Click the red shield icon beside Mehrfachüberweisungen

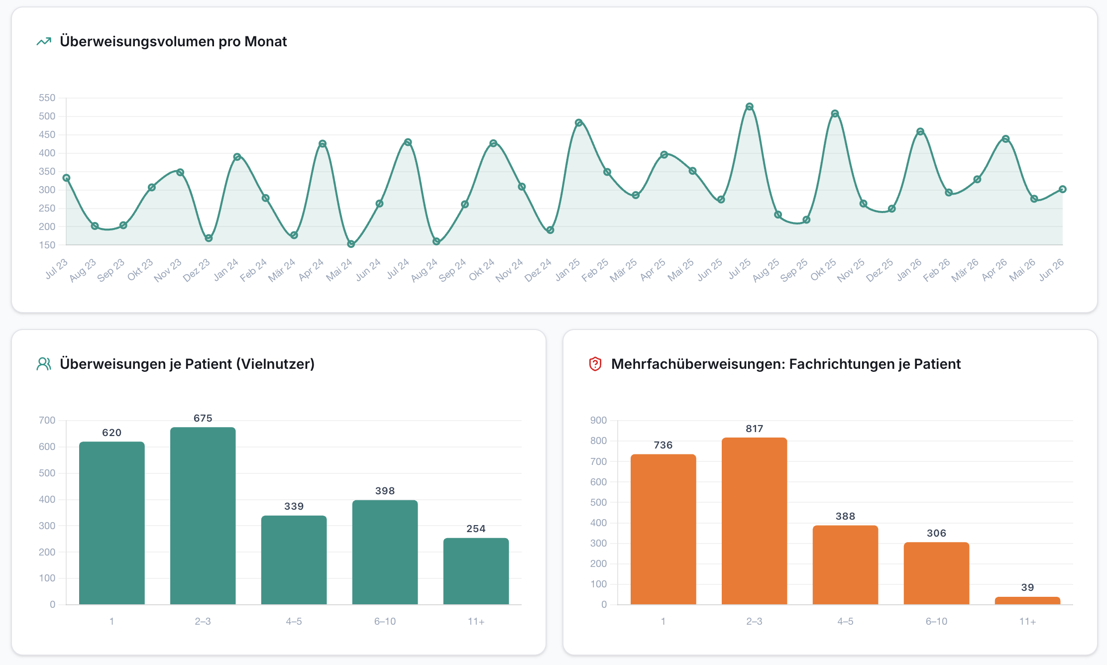pyautogui.click(x=595, y=364)
